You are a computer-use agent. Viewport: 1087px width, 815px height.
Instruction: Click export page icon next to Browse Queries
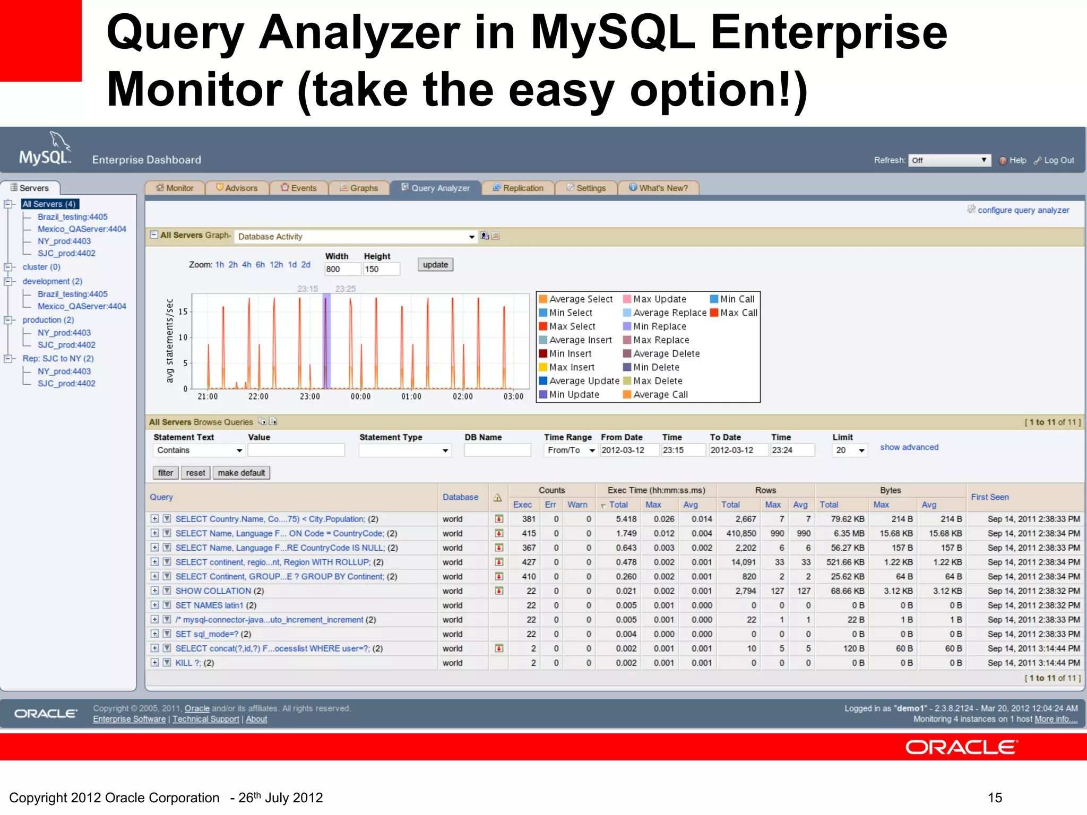(x=273, y=421)
